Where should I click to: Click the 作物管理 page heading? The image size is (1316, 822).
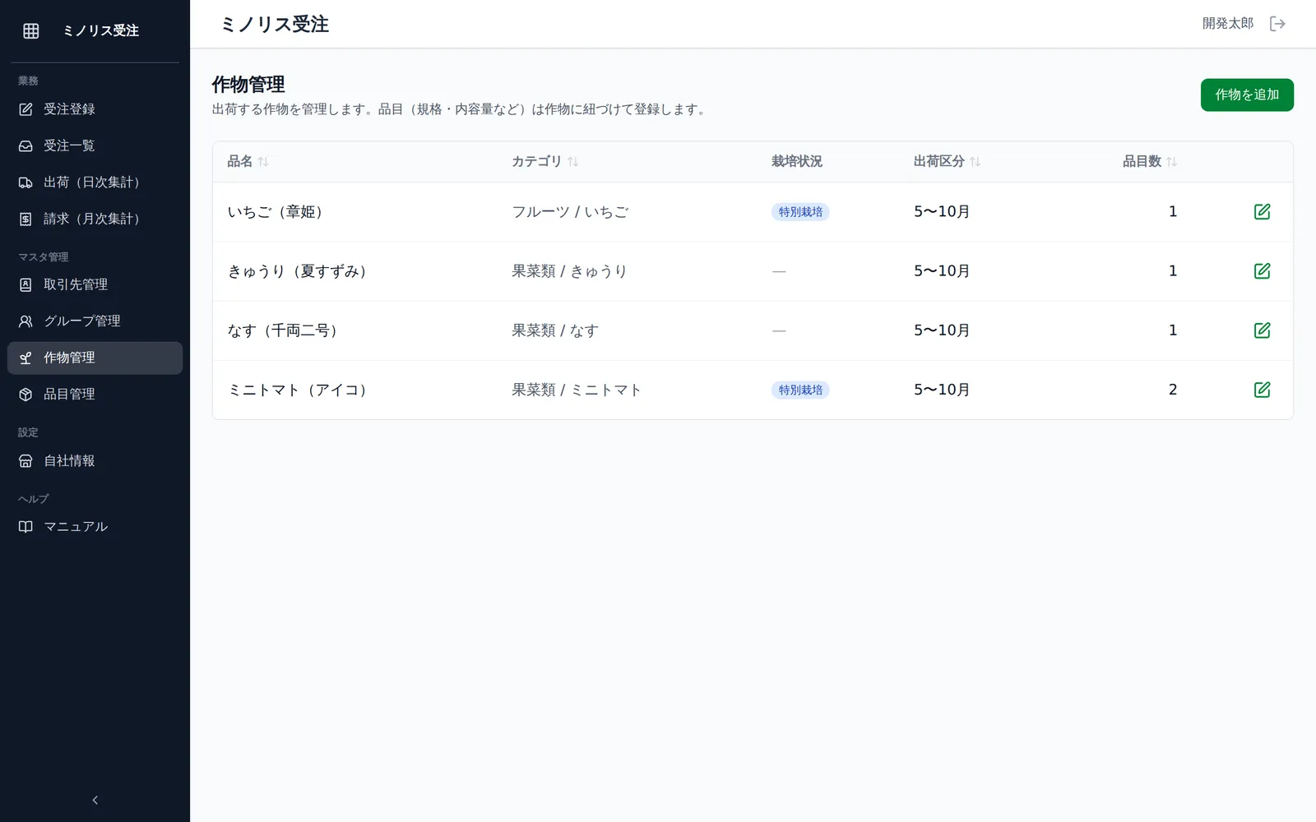[x=248, y=85]
